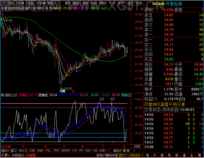This screenshot has height=158, width=204.
Task: Select the 15分钟 timeframe
Action: (41, 3)
